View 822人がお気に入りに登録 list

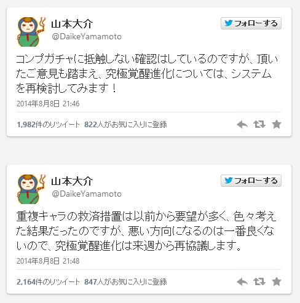coord(125,125)
